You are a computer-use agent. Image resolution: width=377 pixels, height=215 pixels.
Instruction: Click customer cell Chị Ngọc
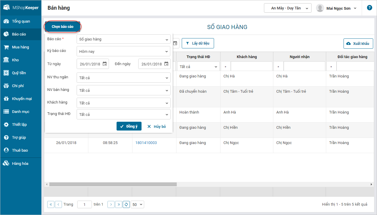coord(247,145)
